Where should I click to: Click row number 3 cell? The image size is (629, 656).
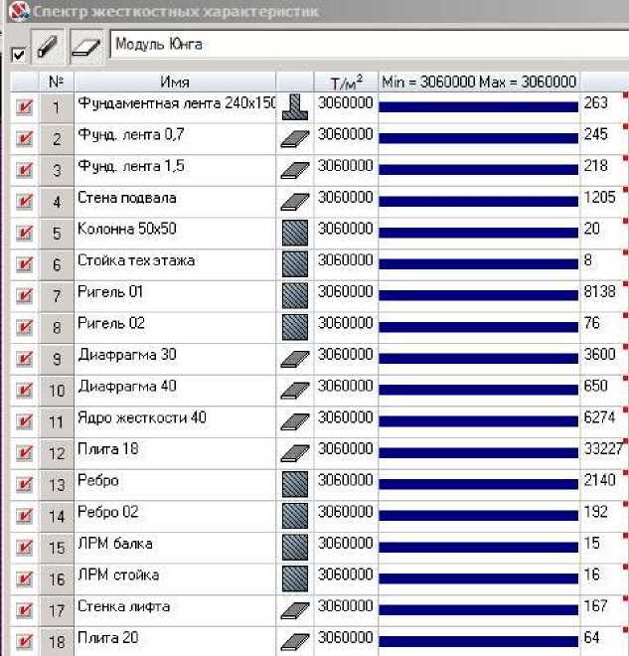[57, 171]
